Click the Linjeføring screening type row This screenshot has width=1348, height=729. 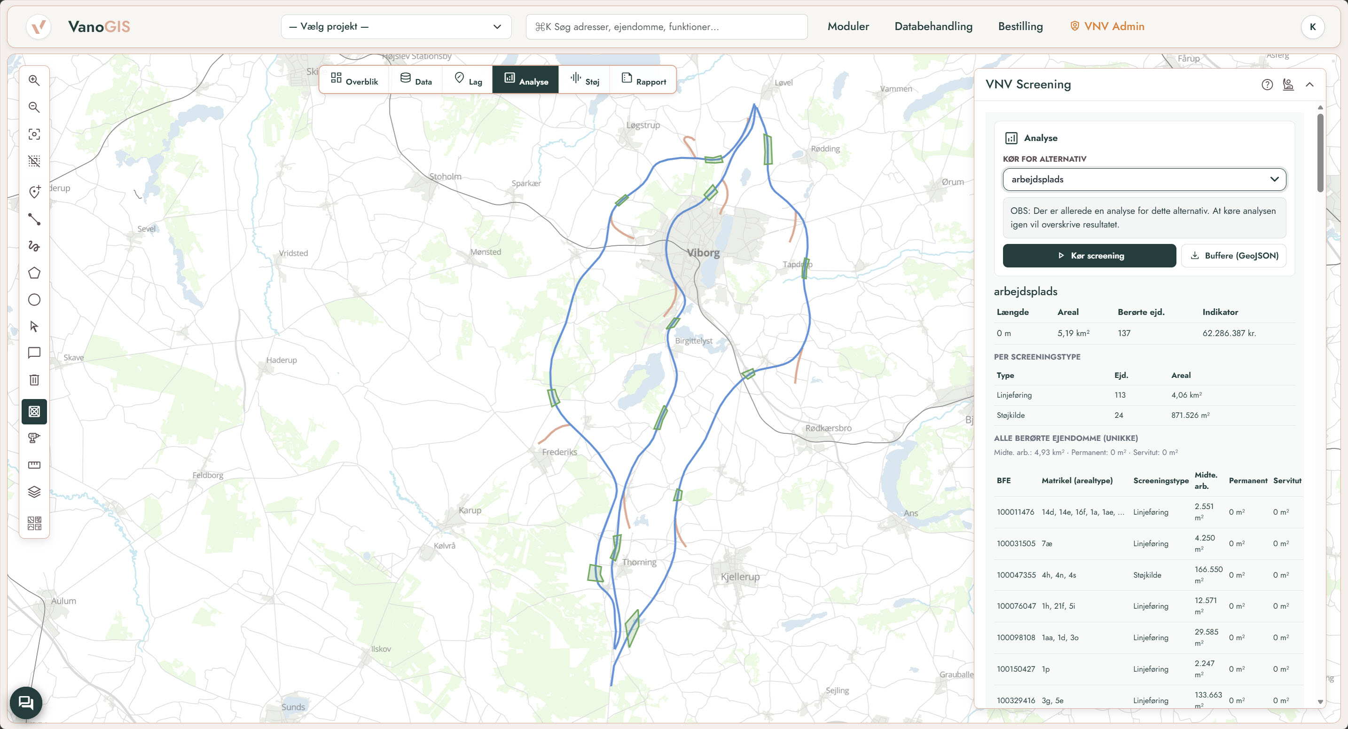(1144, 395)
